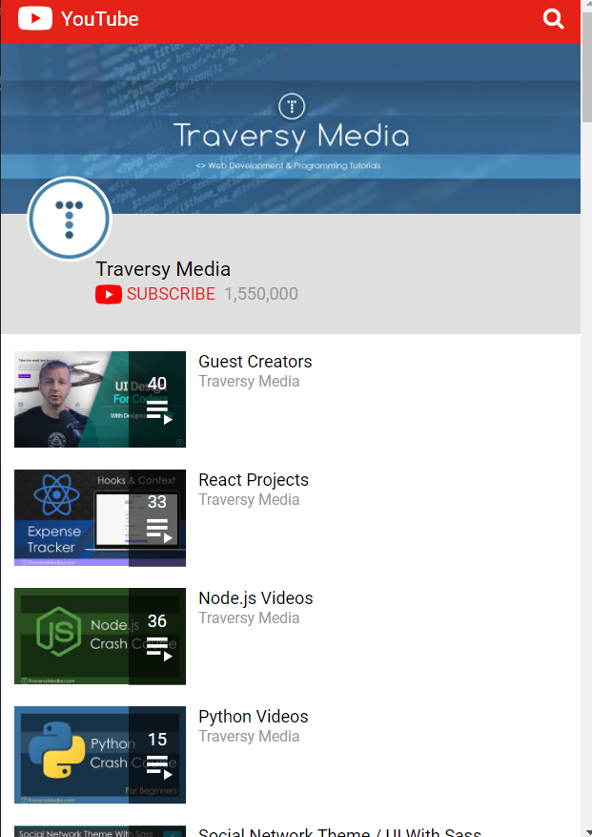Click the vertical scrollbar thumb
The height and width of the screenshot is (837, 592).
pyautogui.click(x=586, y=67)
